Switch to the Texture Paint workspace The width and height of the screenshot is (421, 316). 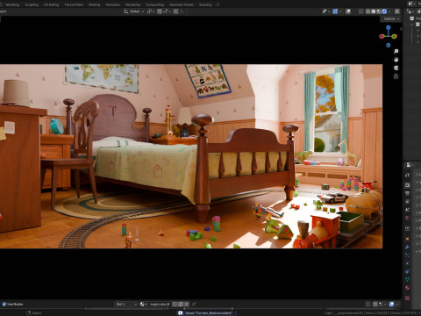[74, 4]
